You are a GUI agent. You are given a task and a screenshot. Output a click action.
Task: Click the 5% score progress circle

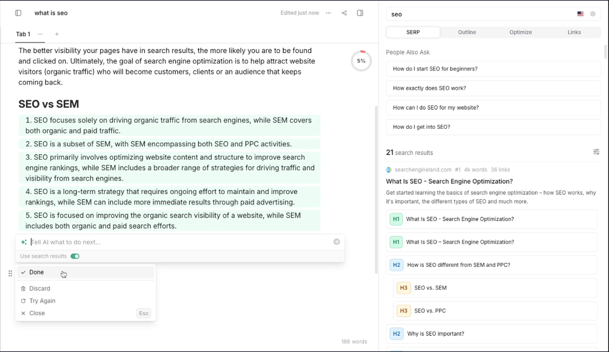click(361, 61)
